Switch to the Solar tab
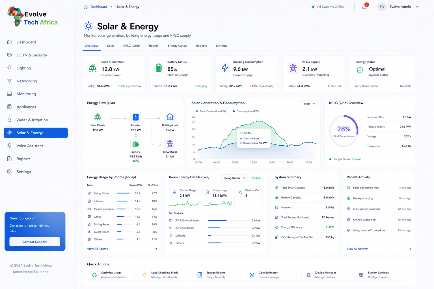Viewport: 434px width, 289px height. point(111,46)
